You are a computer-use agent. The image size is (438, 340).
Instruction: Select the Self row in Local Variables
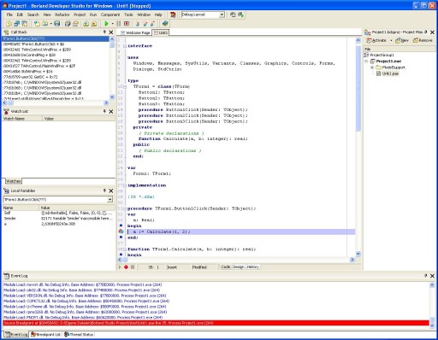[x=58, y=213]
